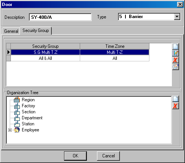
Task: Open the Type dropdown arrow
Action: click(177, 17)
